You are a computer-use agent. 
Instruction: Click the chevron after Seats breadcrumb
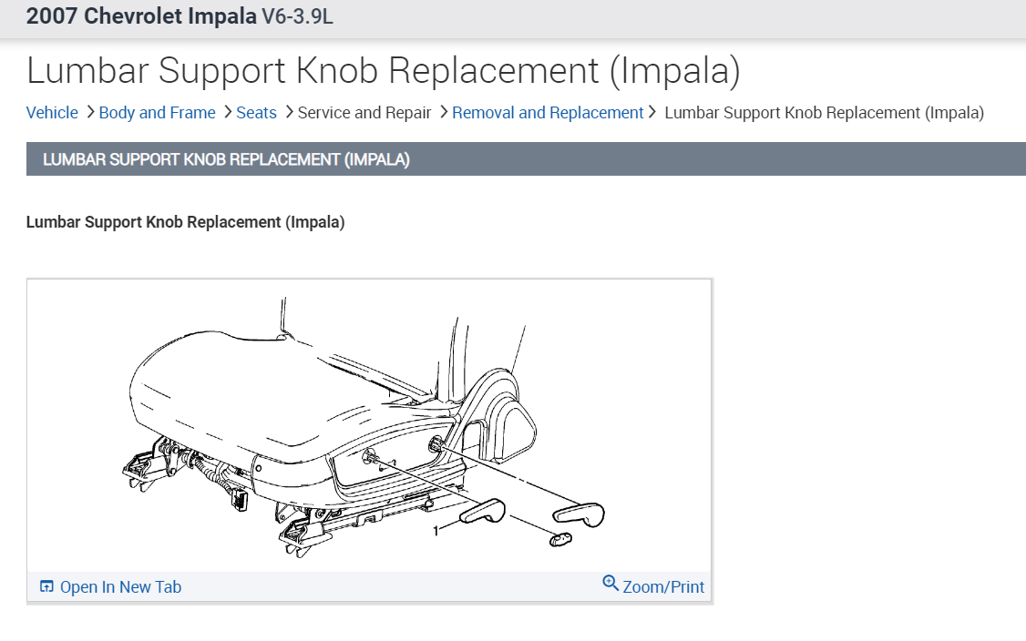click(x=289, y=112)
